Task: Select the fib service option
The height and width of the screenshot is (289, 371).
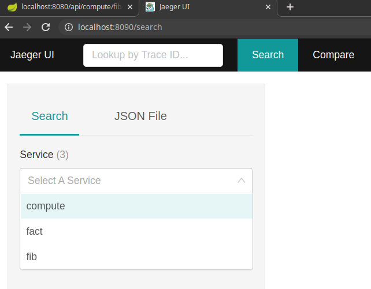Action: click(x=32, y=257)
